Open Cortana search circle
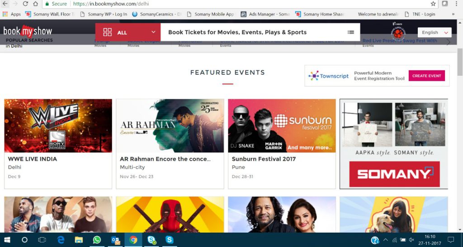This screenshot has width=463, height=247. (24, 240)
